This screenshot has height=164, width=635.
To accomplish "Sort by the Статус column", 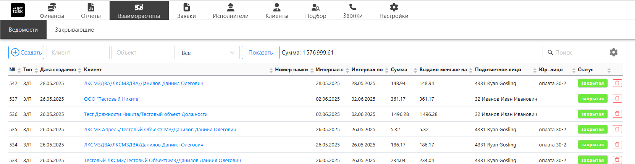I will (585, 70).
